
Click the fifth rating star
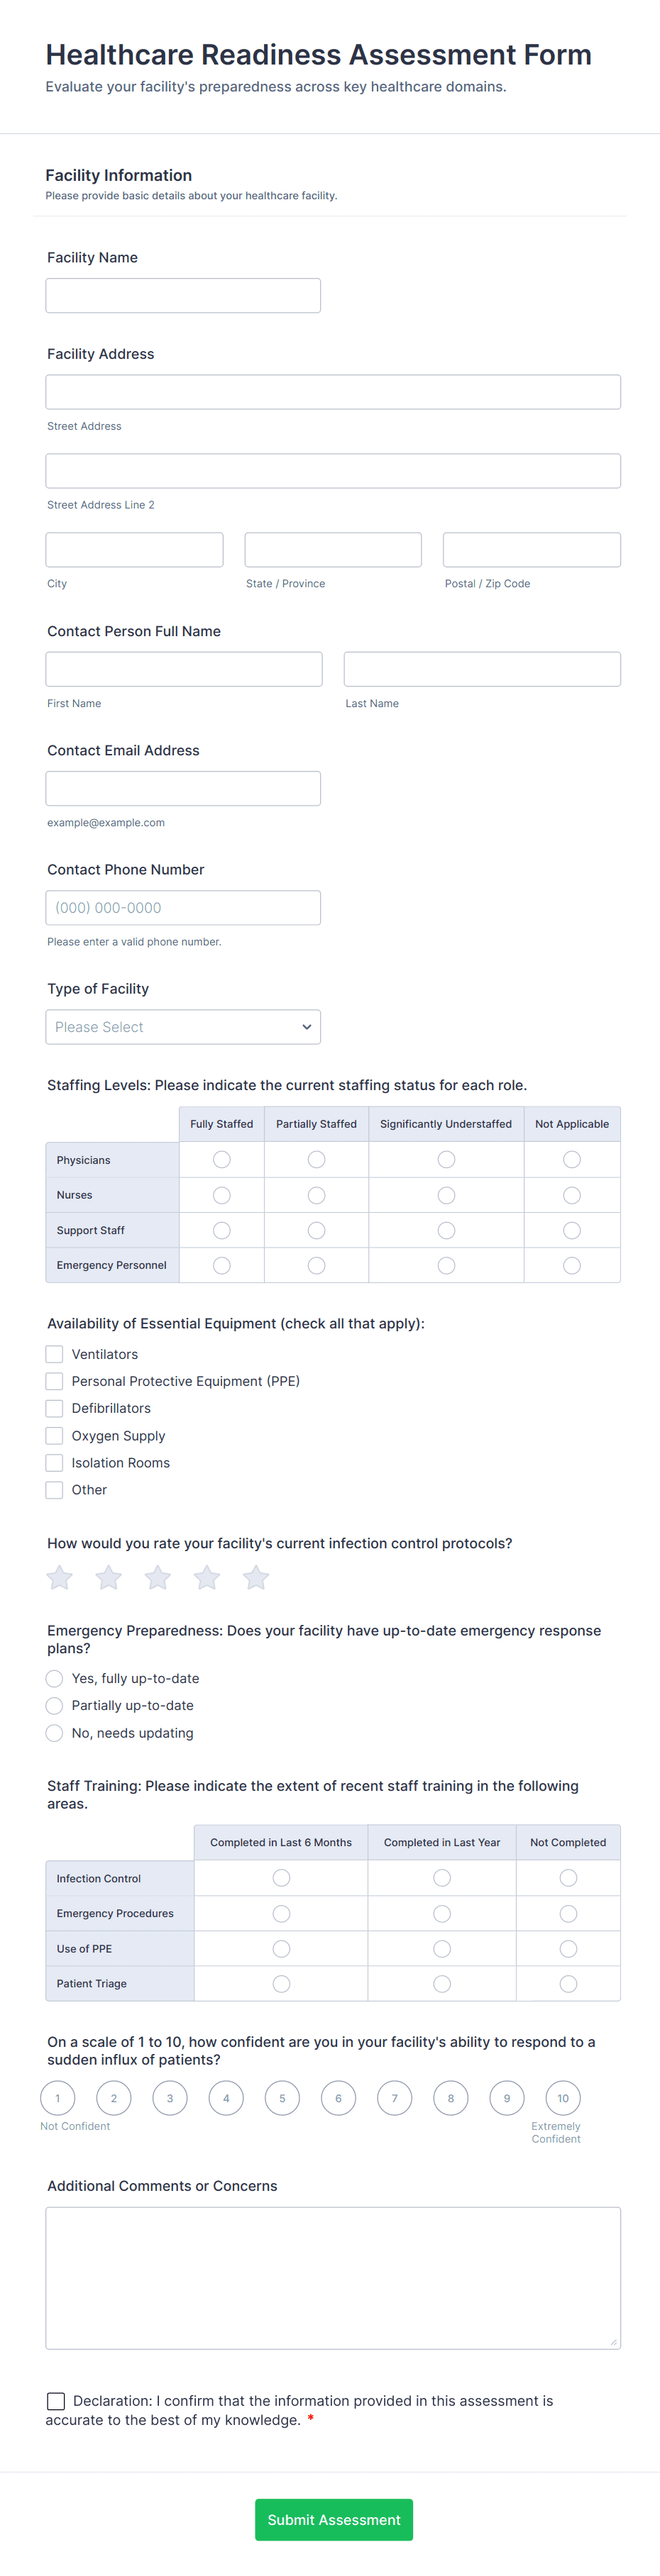256,1577
